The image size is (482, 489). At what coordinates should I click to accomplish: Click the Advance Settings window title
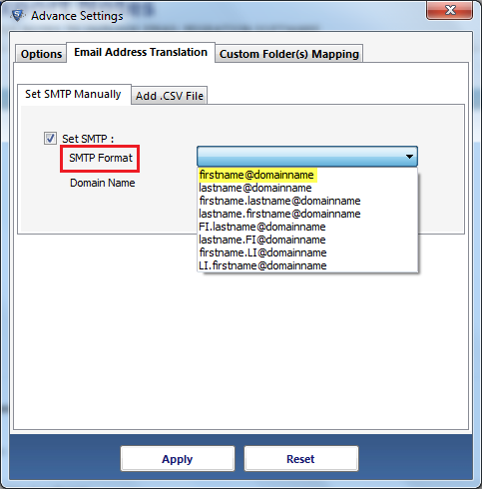77,16
